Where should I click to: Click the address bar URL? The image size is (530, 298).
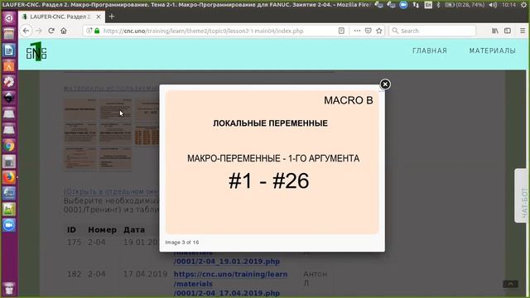tap(203, 31)
